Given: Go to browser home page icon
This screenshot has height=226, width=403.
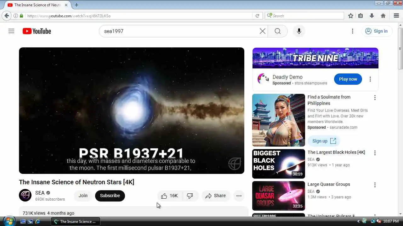Looking at the screenshot, I should pyautogui.click(x=383, y=16).
